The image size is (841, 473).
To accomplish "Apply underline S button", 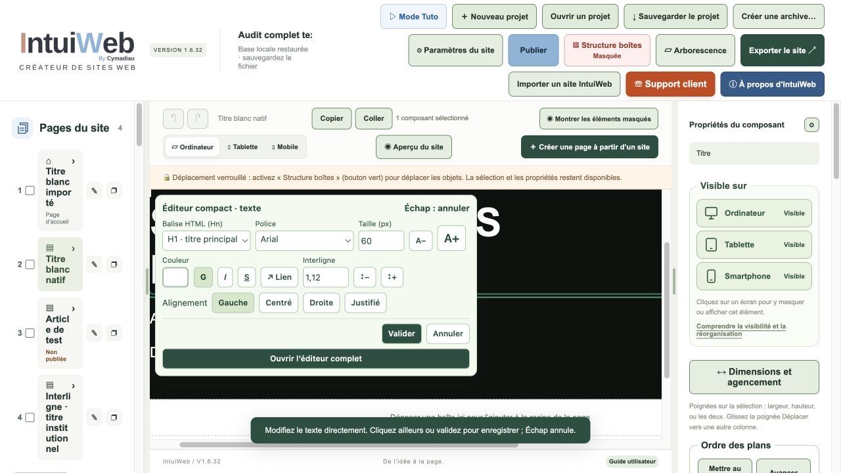I will [x=246, y=277].
